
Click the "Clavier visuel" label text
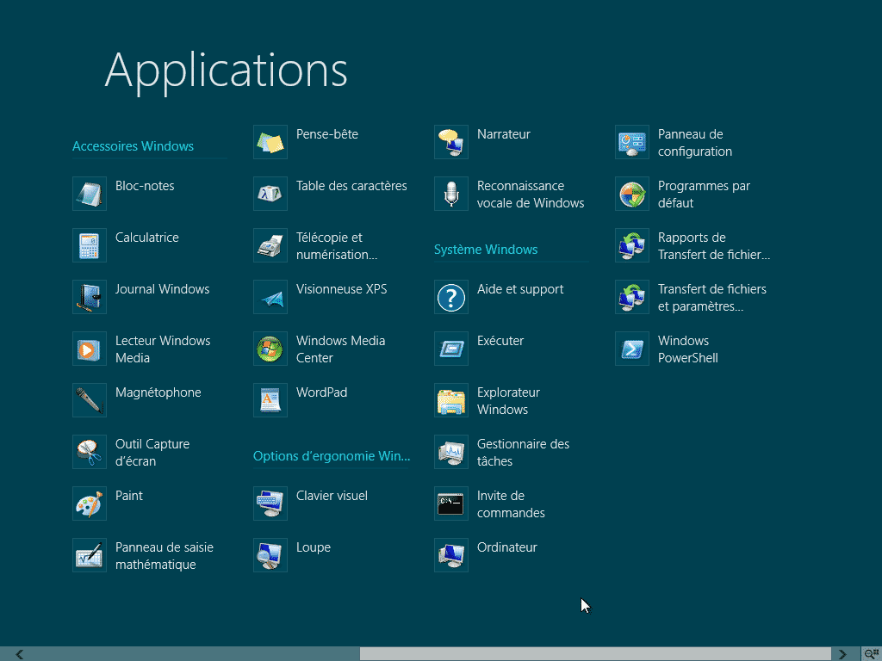pyautogui.click(x=332, y=496)
